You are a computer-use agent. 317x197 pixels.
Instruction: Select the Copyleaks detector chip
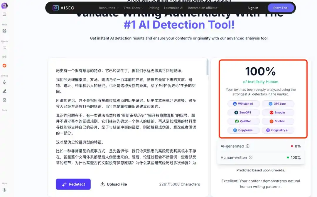(244, 130)
